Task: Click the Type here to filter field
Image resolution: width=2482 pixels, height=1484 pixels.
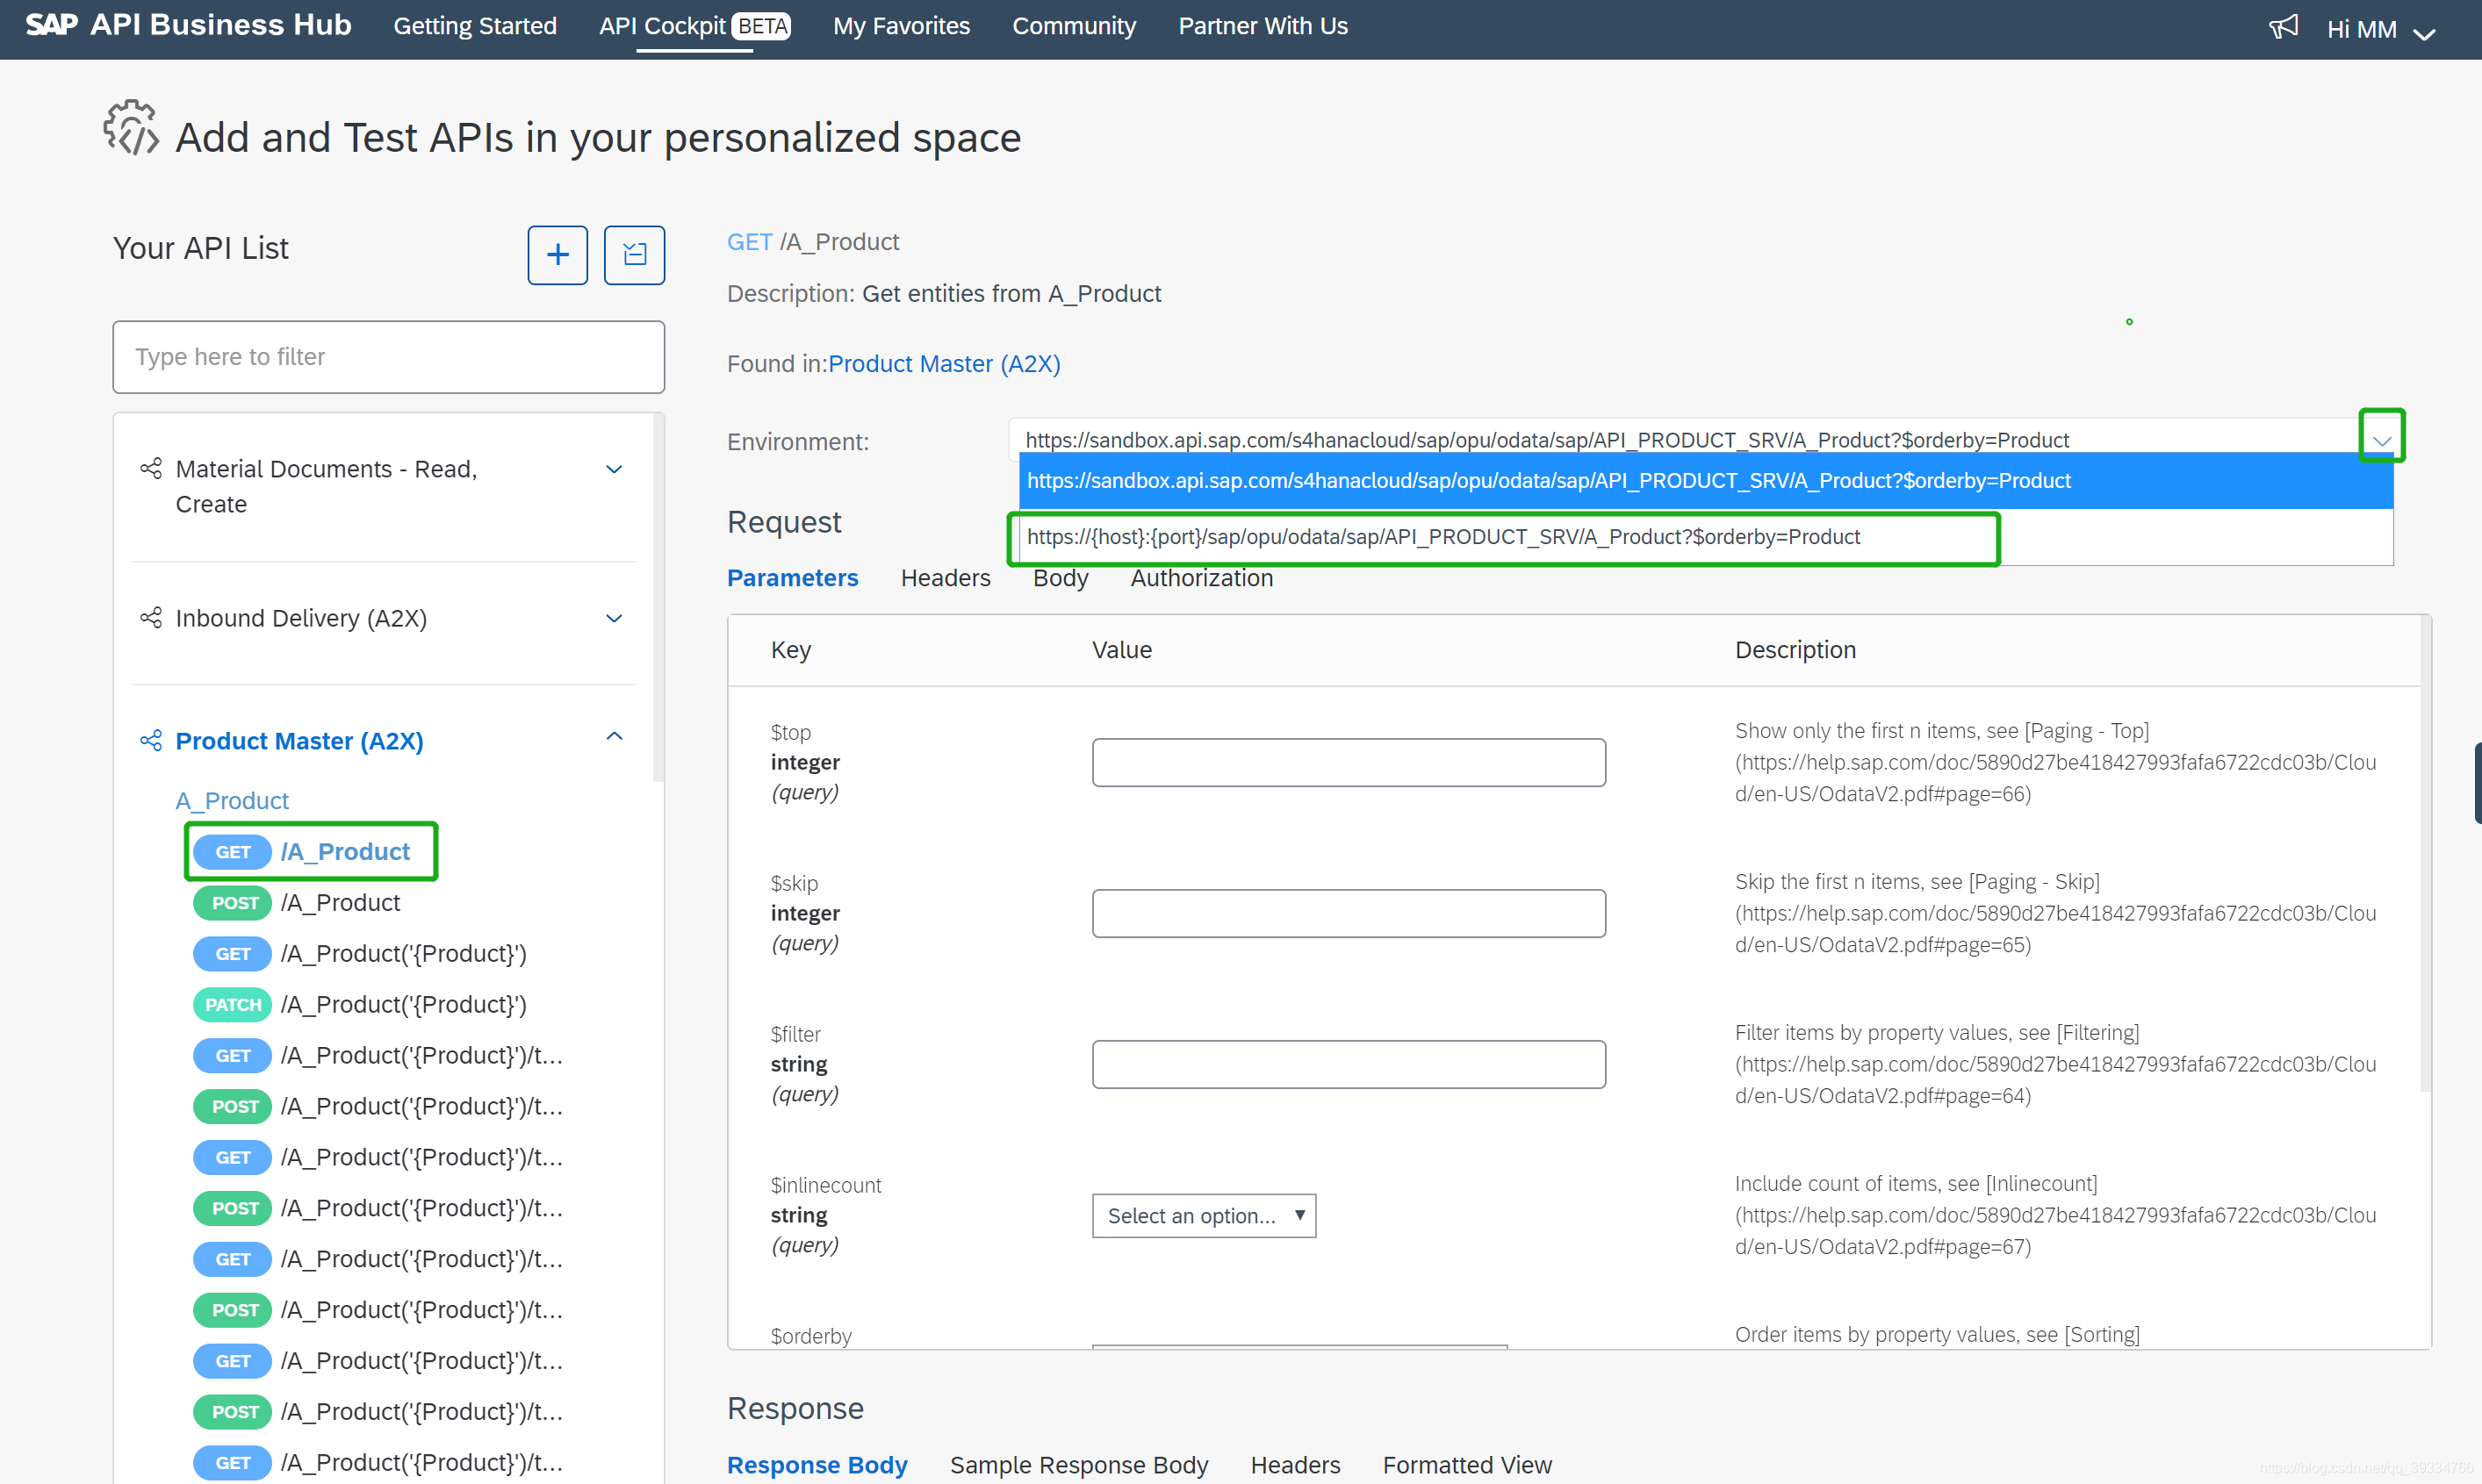Action: click(388, 357)
